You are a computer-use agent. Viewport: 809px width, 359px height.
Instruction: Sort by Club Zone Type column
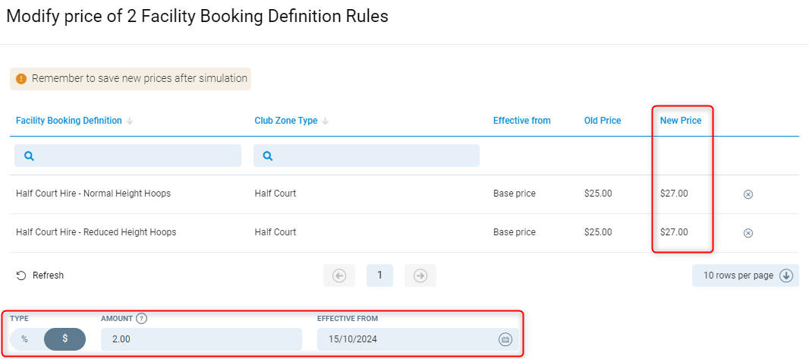(286, 121)
